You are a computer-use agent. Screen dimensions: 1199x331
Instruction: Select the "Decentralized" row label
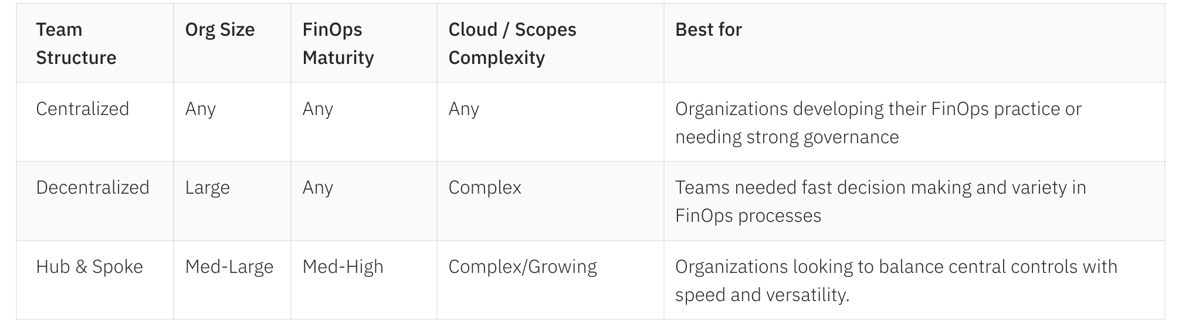[93, 188]
